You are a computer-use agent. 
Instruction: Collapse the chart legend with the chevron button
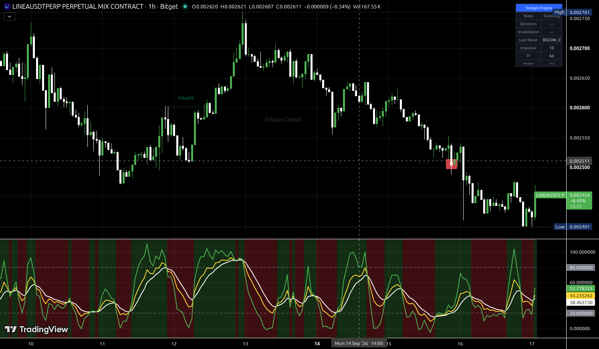(9, 17)
